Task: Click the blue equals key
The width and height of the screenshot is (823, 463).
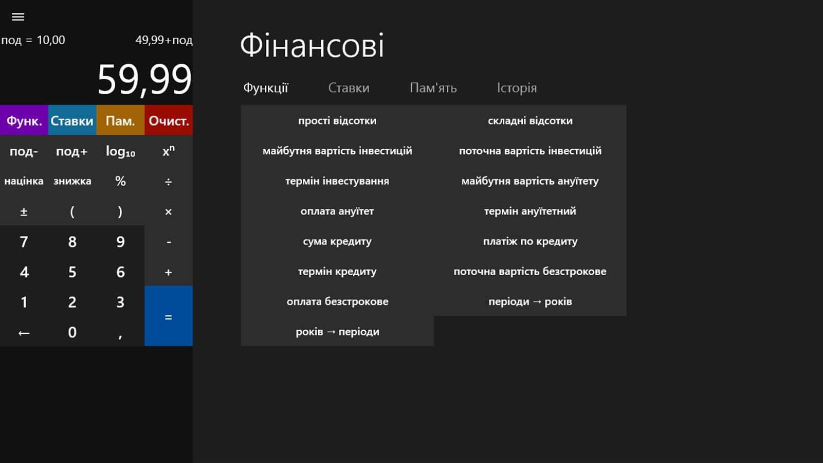Action: tap(168, 316)
